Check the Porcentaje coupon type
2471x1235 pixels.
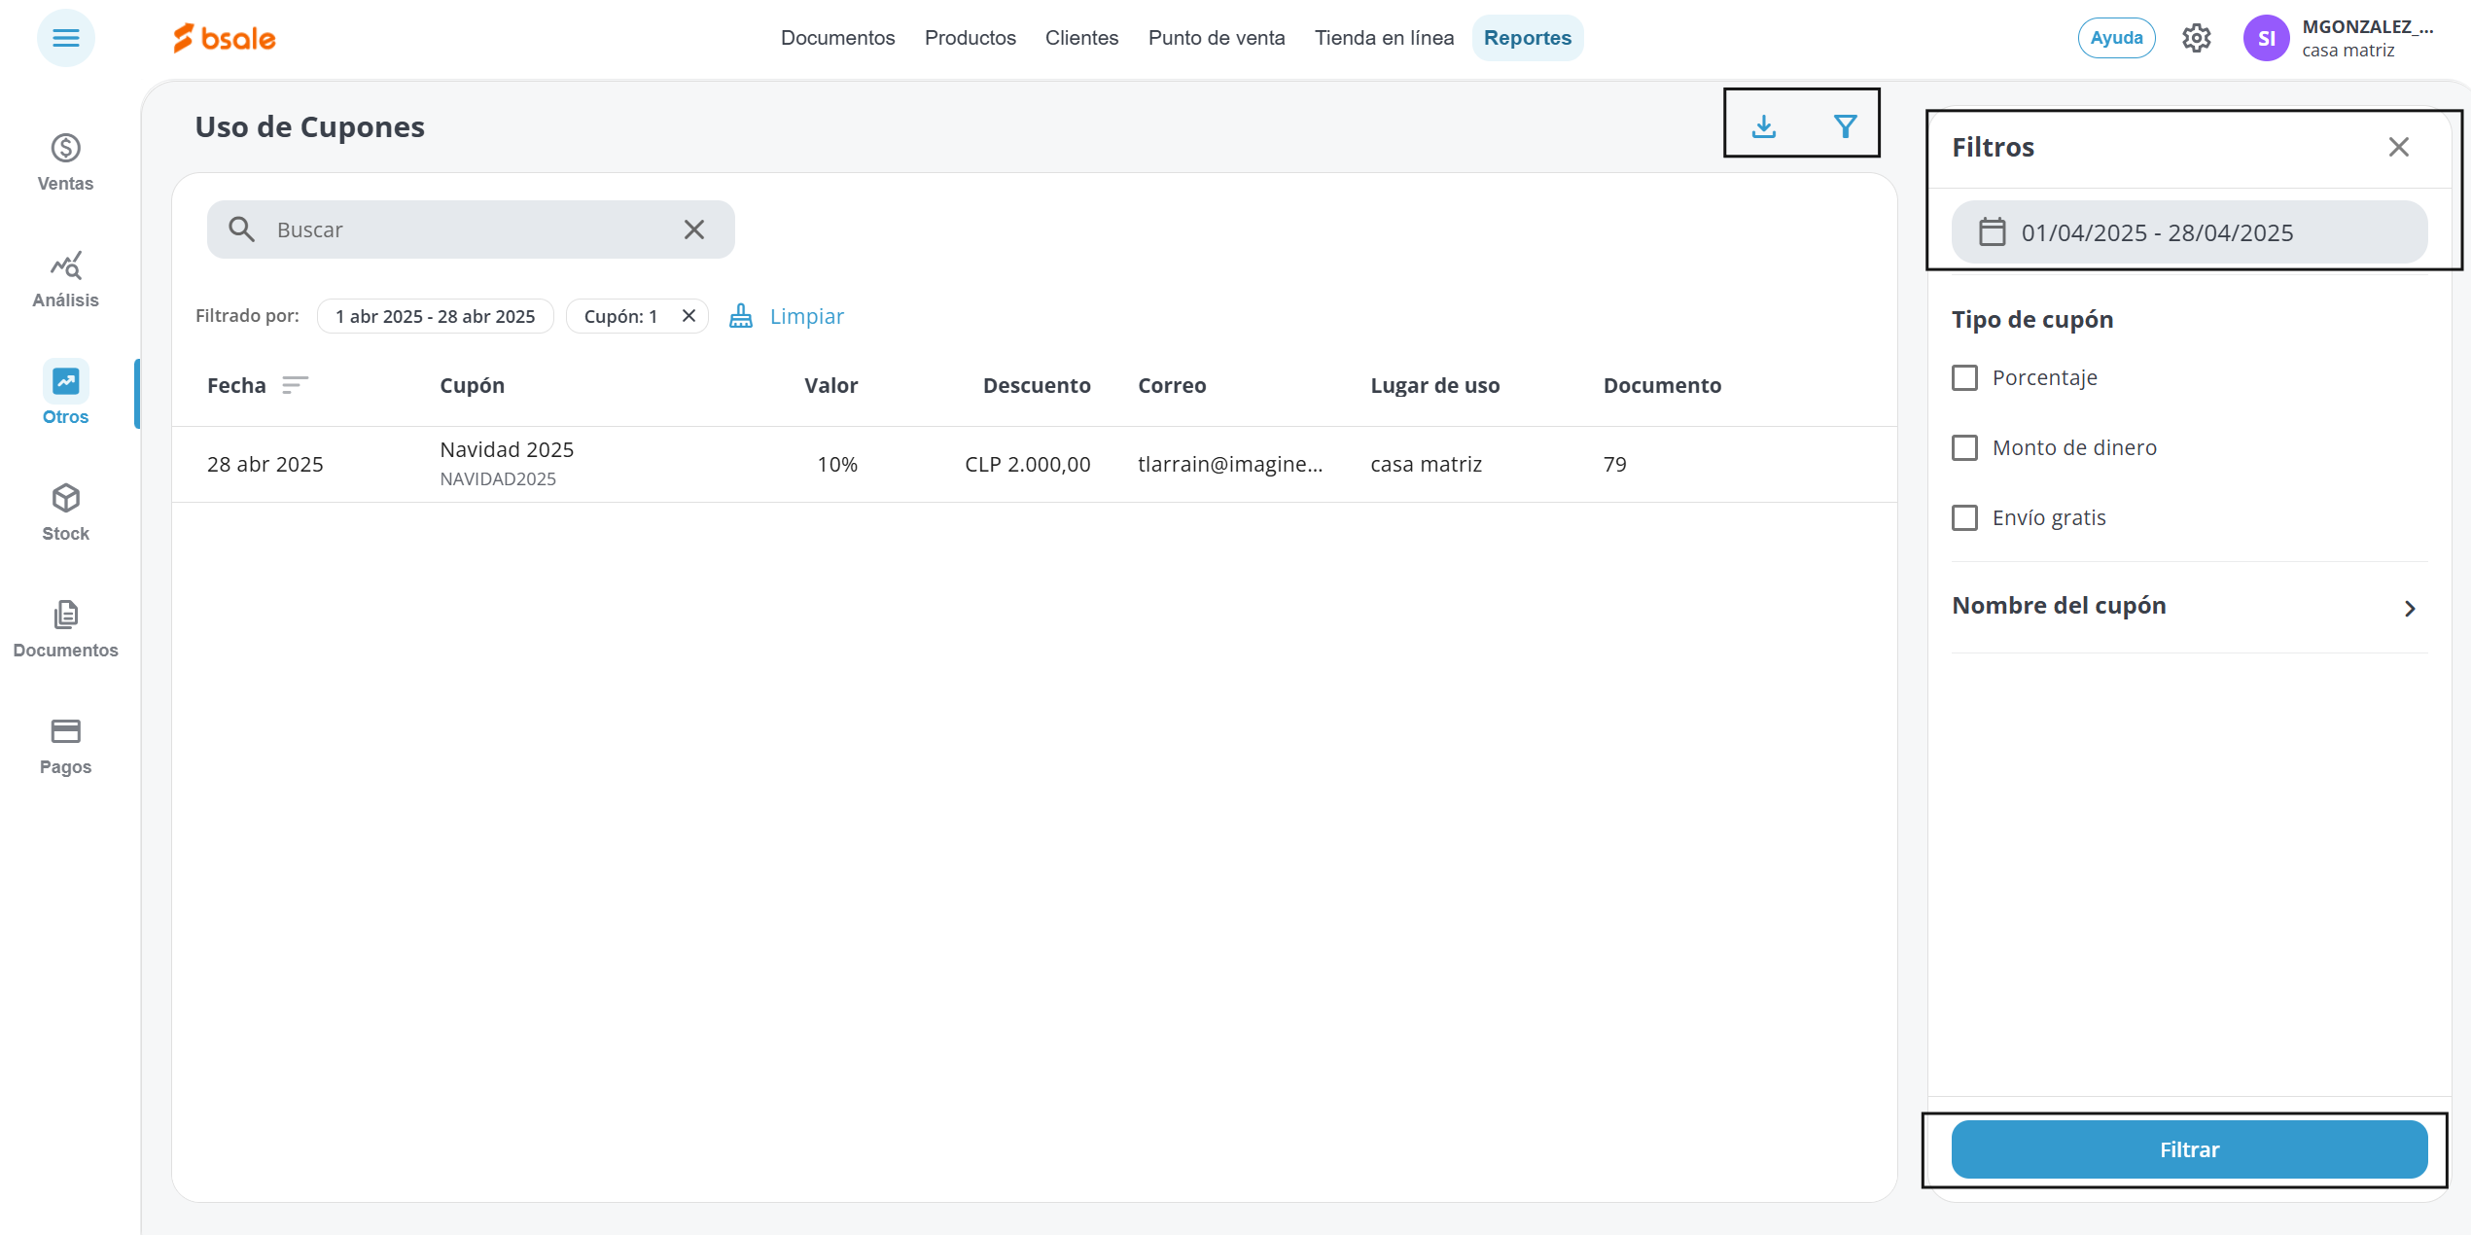(x=1964, y=377)
